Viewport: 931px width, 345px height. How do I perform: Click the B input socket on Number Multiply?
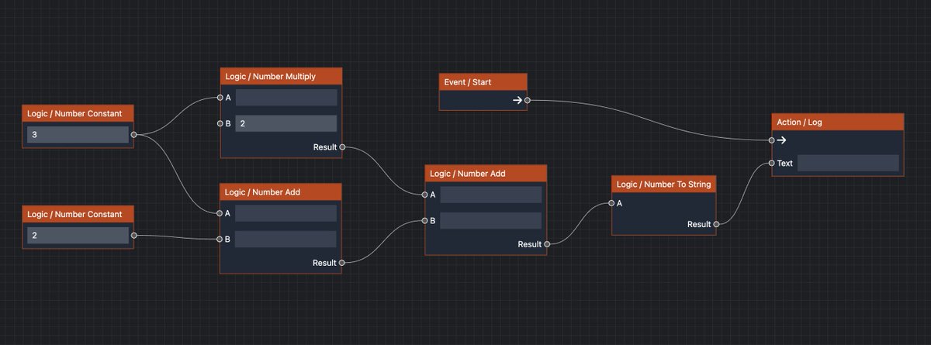(220, 123)
